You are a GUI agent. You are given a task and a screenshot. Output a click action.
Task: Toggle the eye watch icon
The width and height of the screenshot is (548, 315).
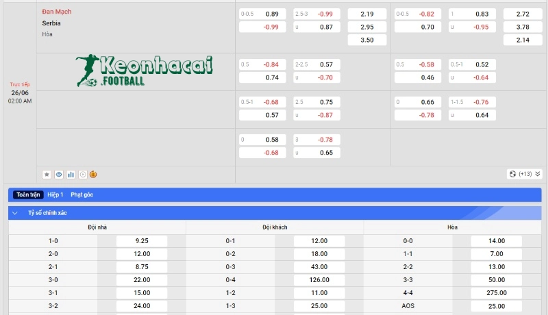coord(59,175)
